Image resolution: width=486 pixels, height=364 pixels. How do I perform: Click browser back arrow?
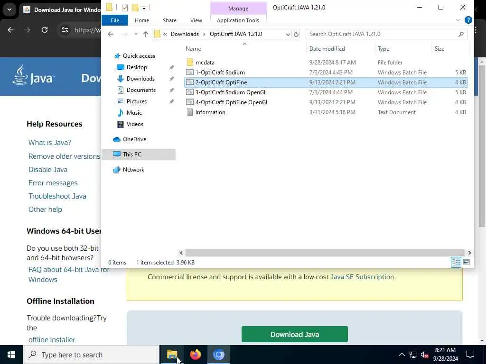pyautogui.click(x=10, y=30)
